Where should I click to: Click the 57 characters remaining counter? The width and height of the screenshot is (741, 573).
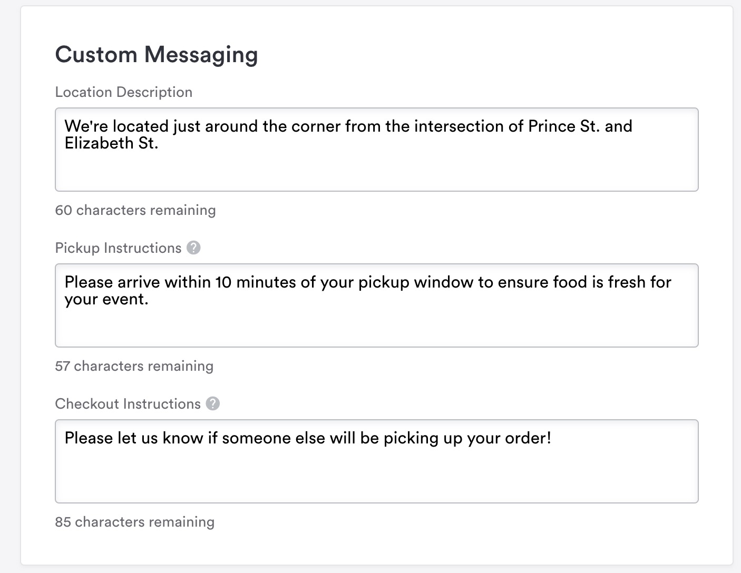[134, 366]
